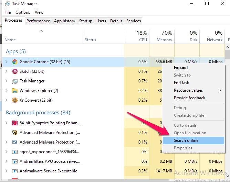Select the Processes tab

pos(13,20)
